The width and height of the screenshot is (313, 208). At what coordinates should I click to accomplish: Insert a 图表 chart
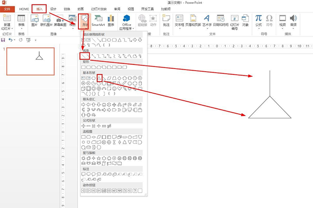click(x=111, y=20)
